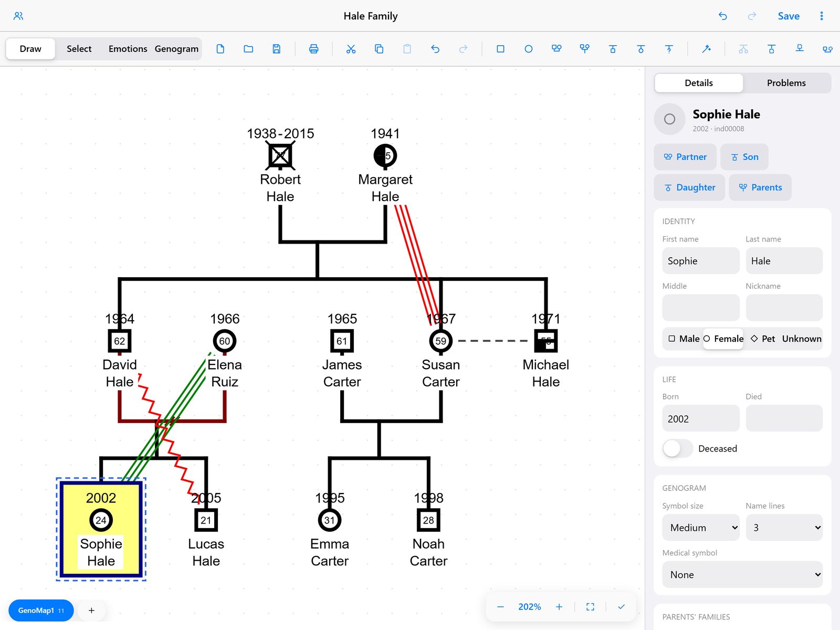
Task: Select Unknown gender option
Action: point(801,339)
